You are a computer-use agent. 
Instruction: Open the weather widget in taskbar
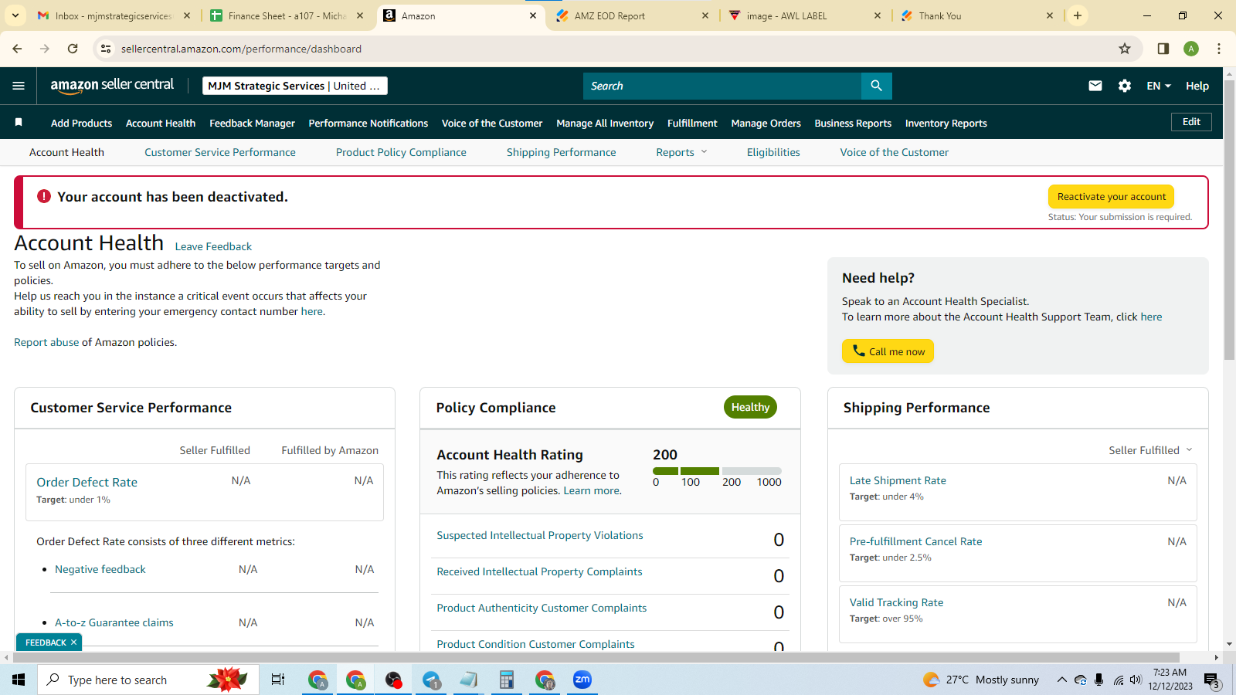pos(981,680)
